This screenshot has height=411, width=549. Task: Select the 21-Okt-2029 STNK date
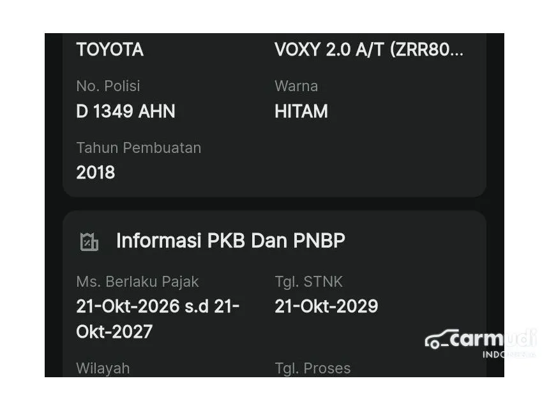(326, 306)
